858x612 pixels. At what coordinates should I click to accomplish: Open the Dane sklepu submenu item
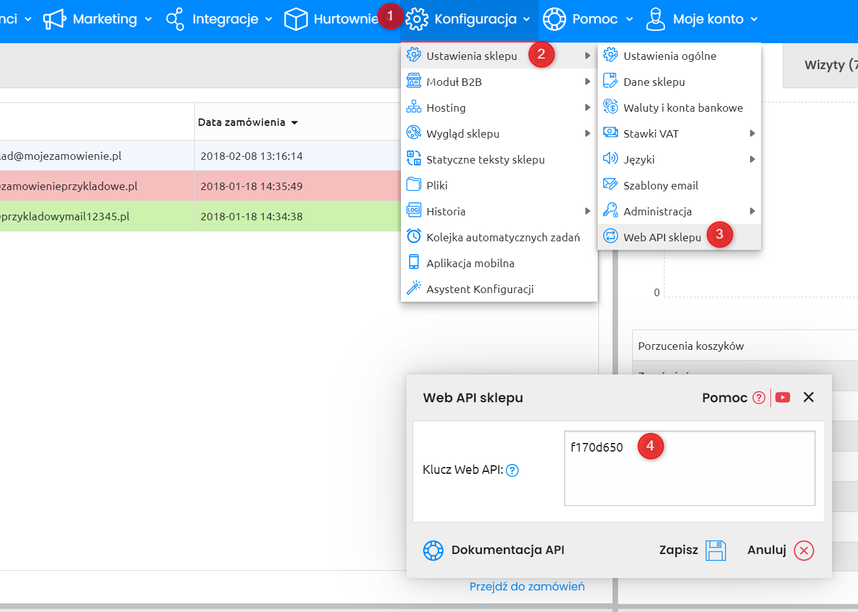click(679, 81)
